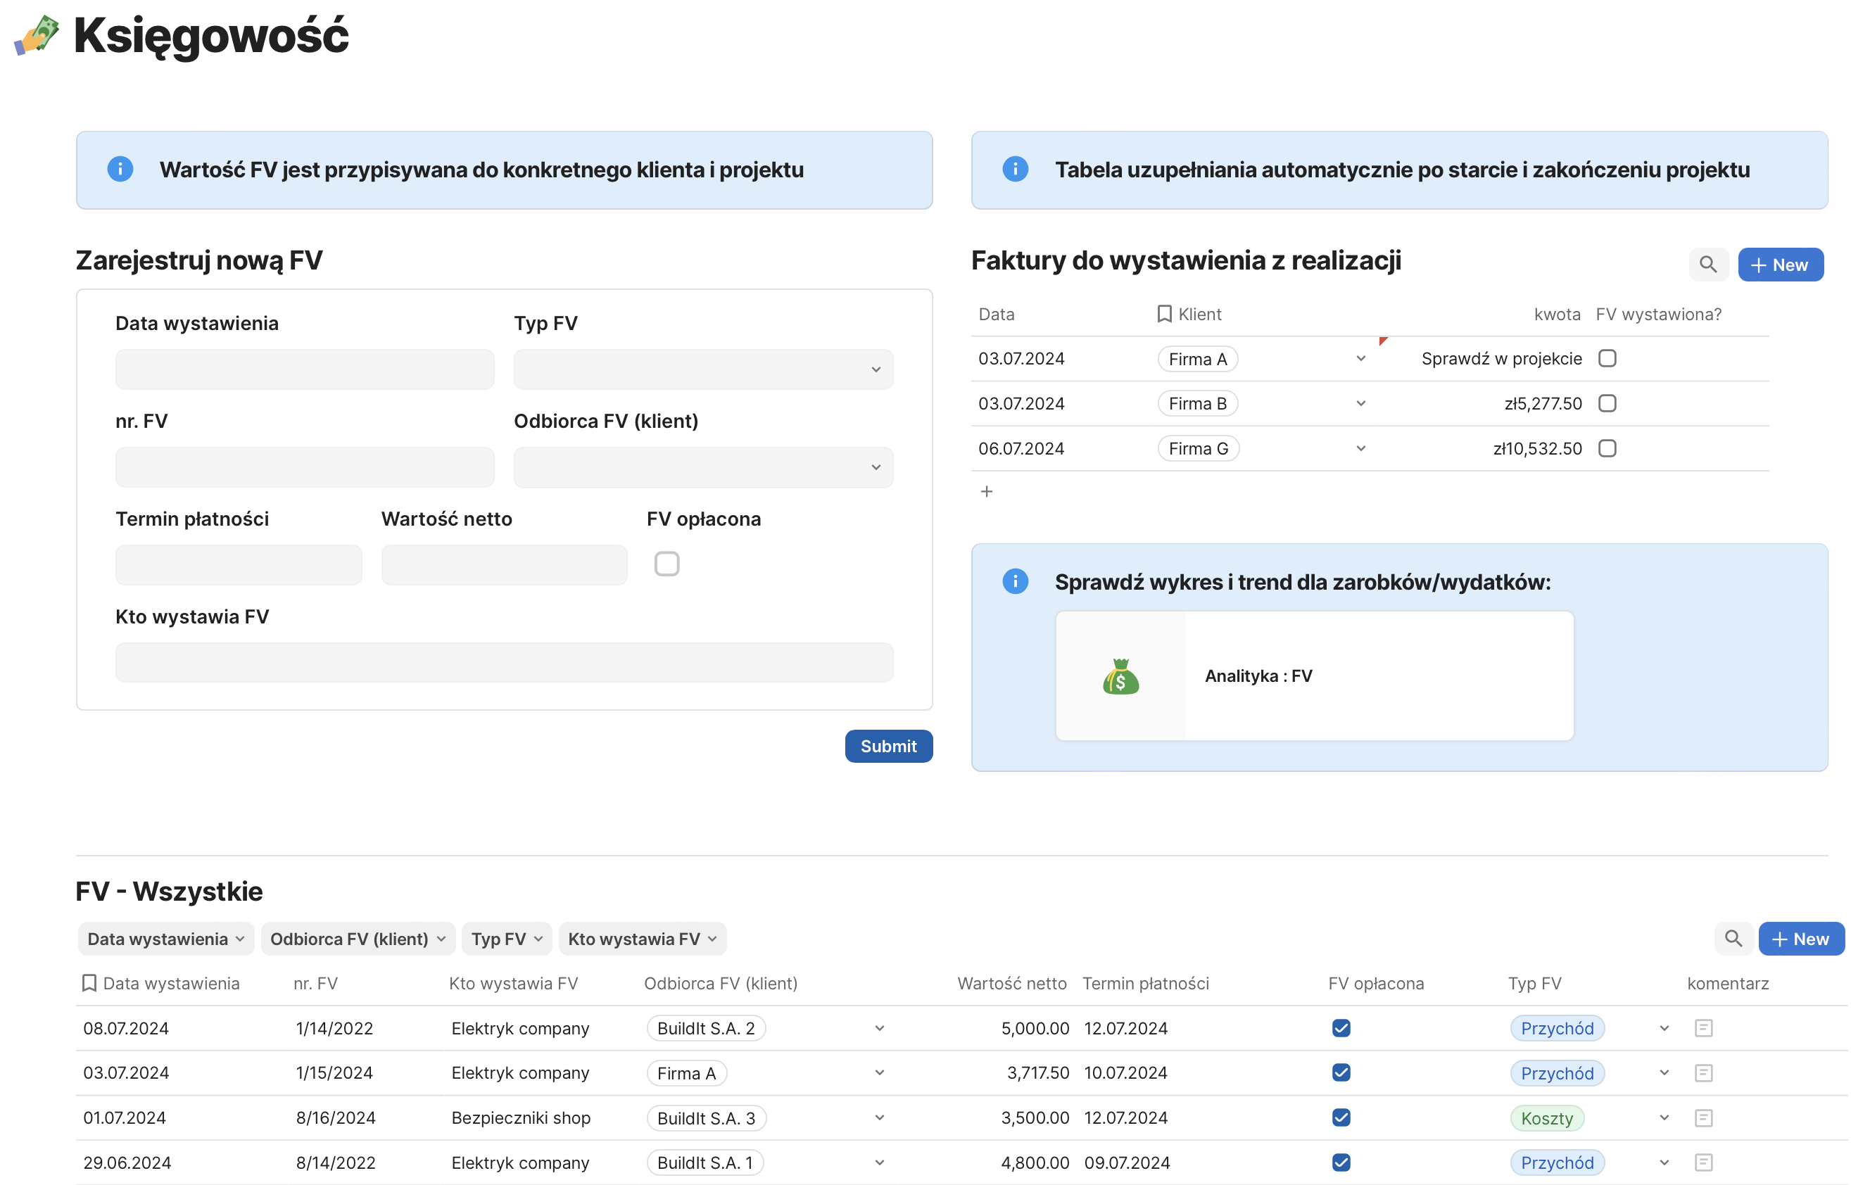
Task: Check FV wystawiona box for Firma A
Action: pos(1606,359)
